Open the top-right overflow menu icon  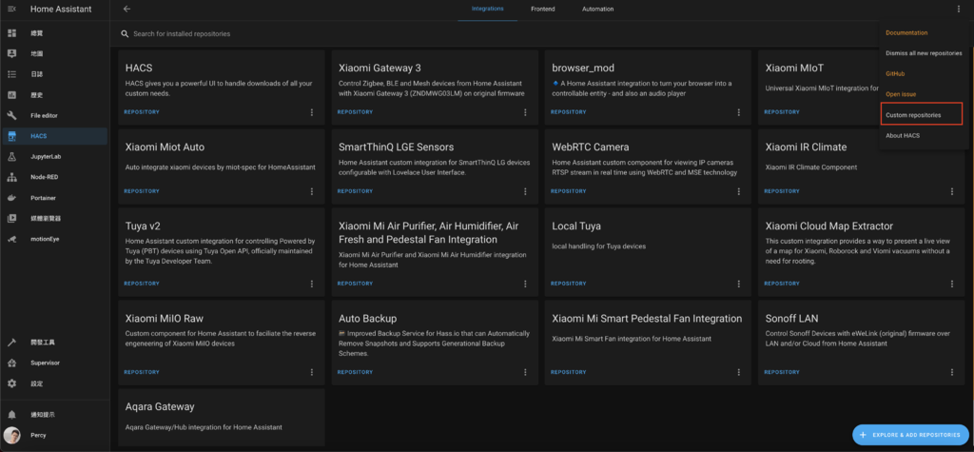click(x=959, y=9)
